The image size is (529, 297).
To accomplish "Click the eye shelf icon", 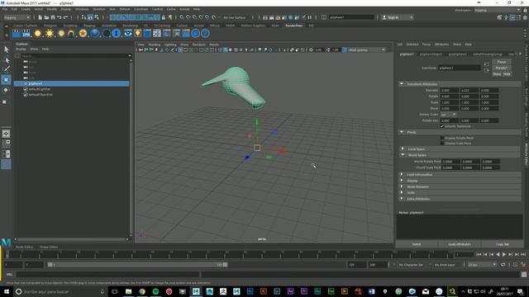I will click(128, 33).
